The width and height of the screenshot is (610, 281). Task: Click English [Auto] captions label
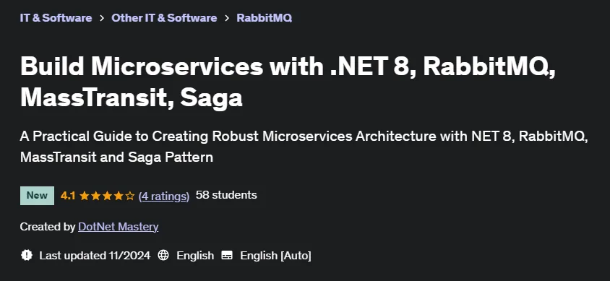tap(275, 256)
